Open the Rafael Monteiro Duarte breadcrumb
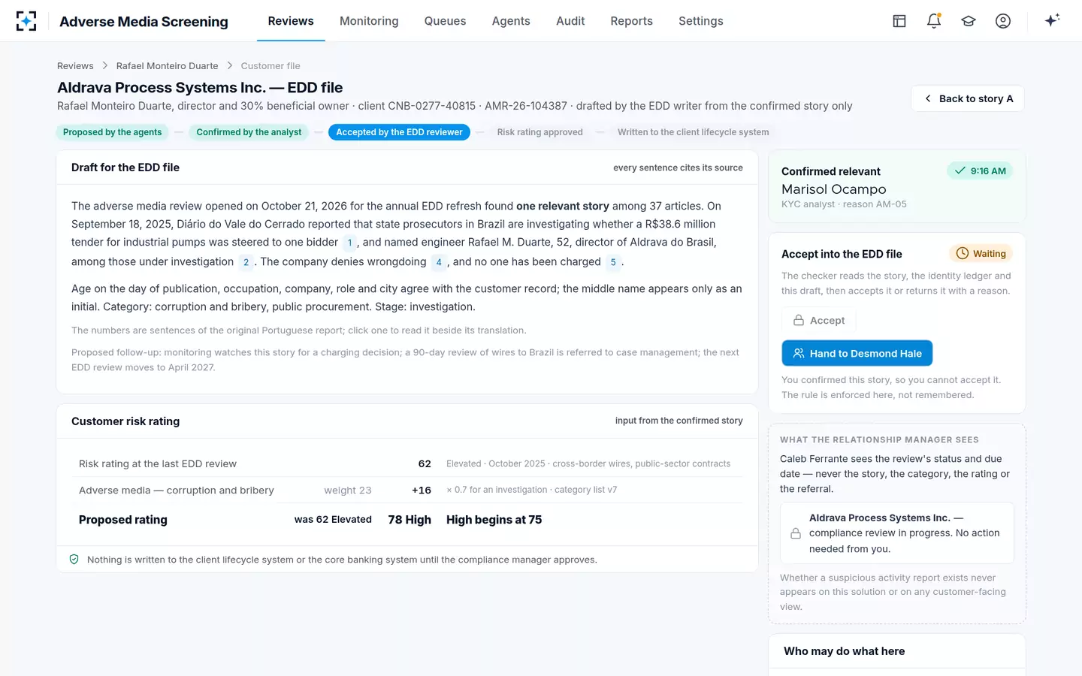This screenshot has width=1082, height=676. [x=168, y=66]
